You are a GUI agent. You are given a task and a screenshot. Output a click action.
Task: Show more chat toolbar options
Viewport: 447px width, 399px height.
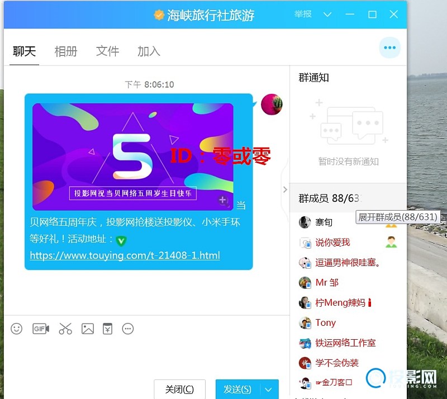tap(128, 329)
